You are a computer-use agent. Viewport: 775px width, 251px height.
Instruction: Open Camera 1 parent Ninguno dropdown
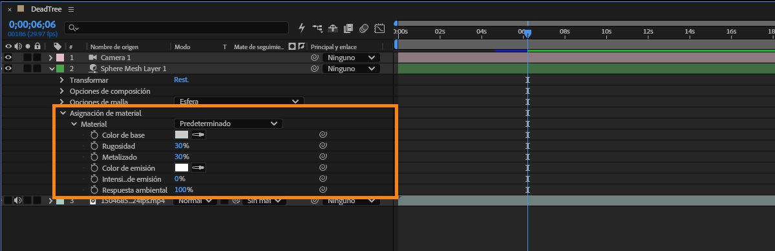[352, 58]
